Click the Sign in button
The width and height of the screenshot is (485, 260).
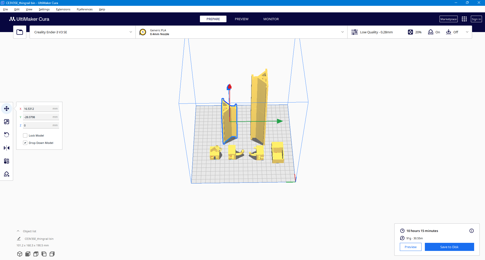click(476, 19)
